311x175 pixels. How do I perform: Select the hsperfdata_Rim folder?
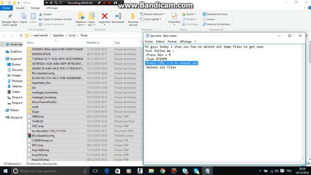(x=85, y=83)
